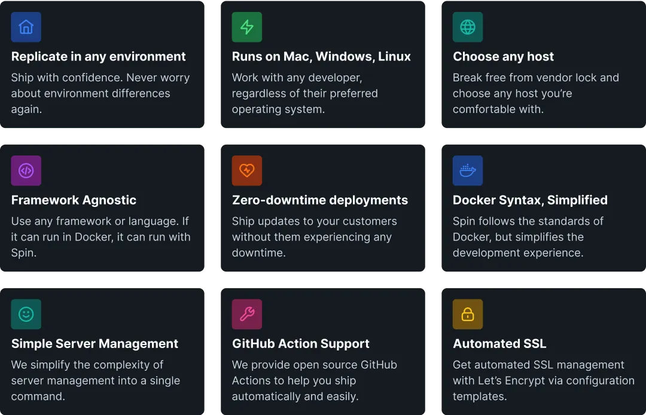The height and width of the screenshot is (415, 646).
Task: Click the yellow padlock icon
Action: pyautogui.click(x=468, y=314)
